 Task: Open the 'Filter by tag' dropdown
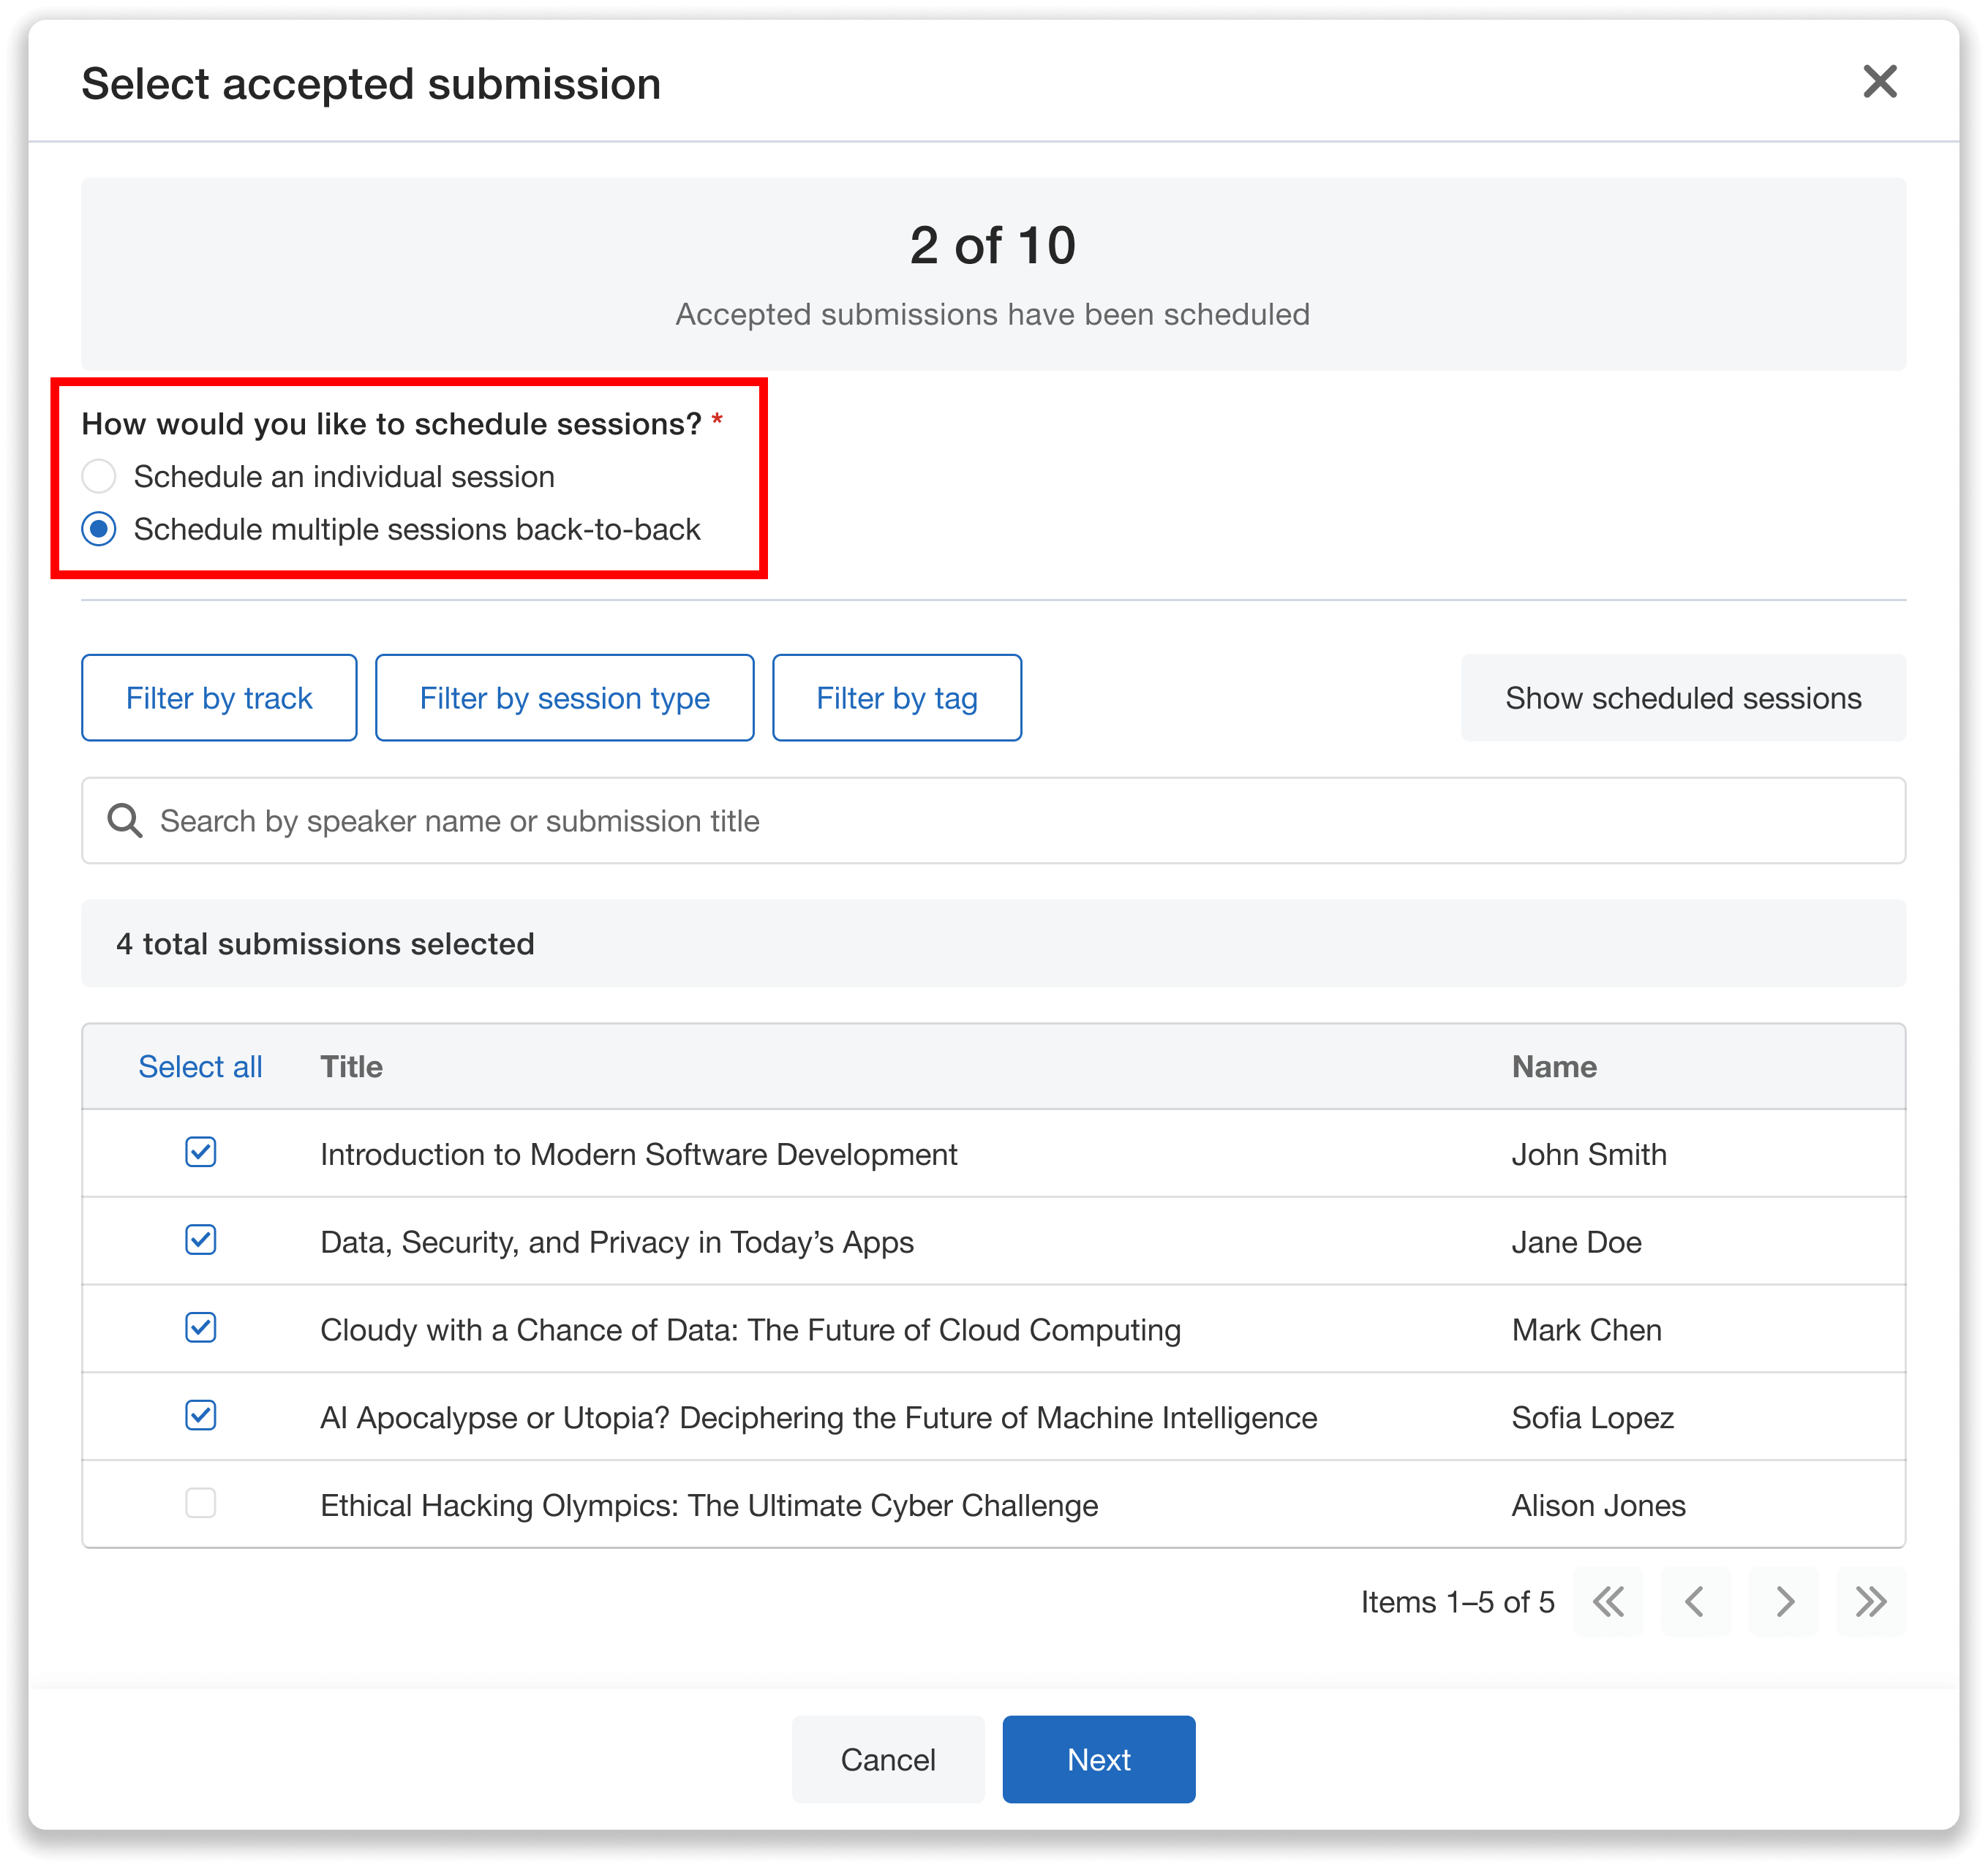896,697
